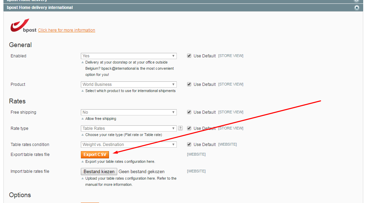Click the 'General' section heading
Image resolution: width=368 pixels, height=203 pixels.
tap(20, 45)
